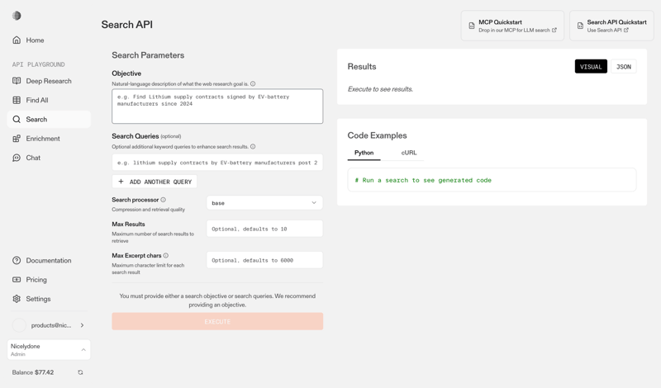This screenshot has width=661, height=388.
Task: Open the Search processor base dropdown
Action: pos(264,202)
